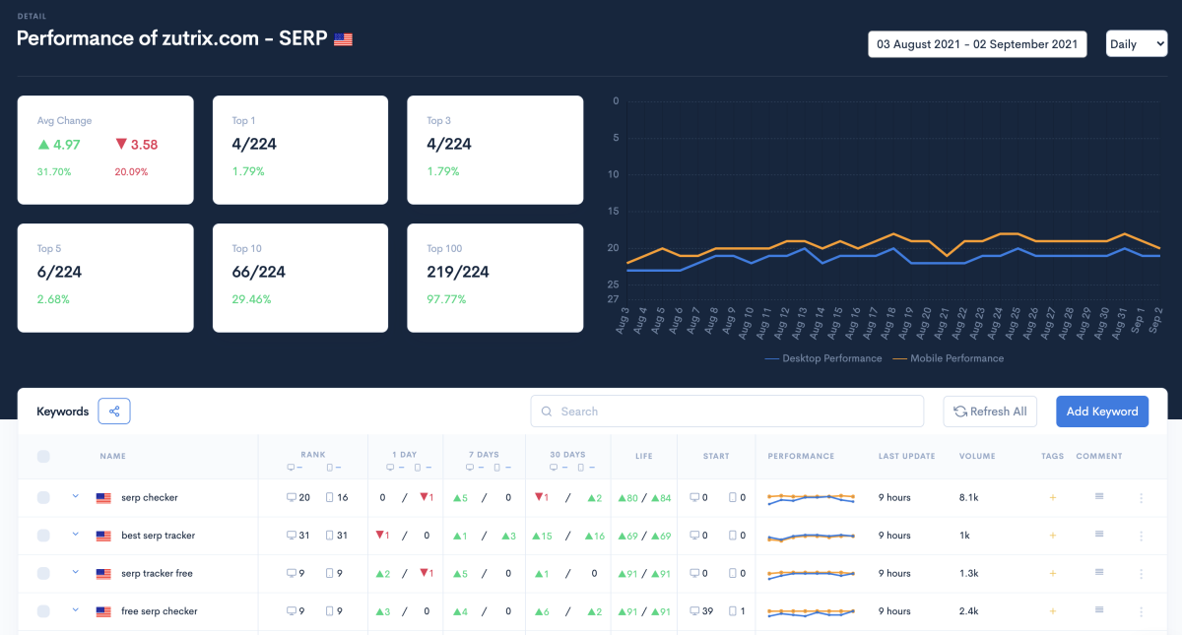Open the date range picker
This screenshot has width=1182, height=635.
(x=976, y=43)
